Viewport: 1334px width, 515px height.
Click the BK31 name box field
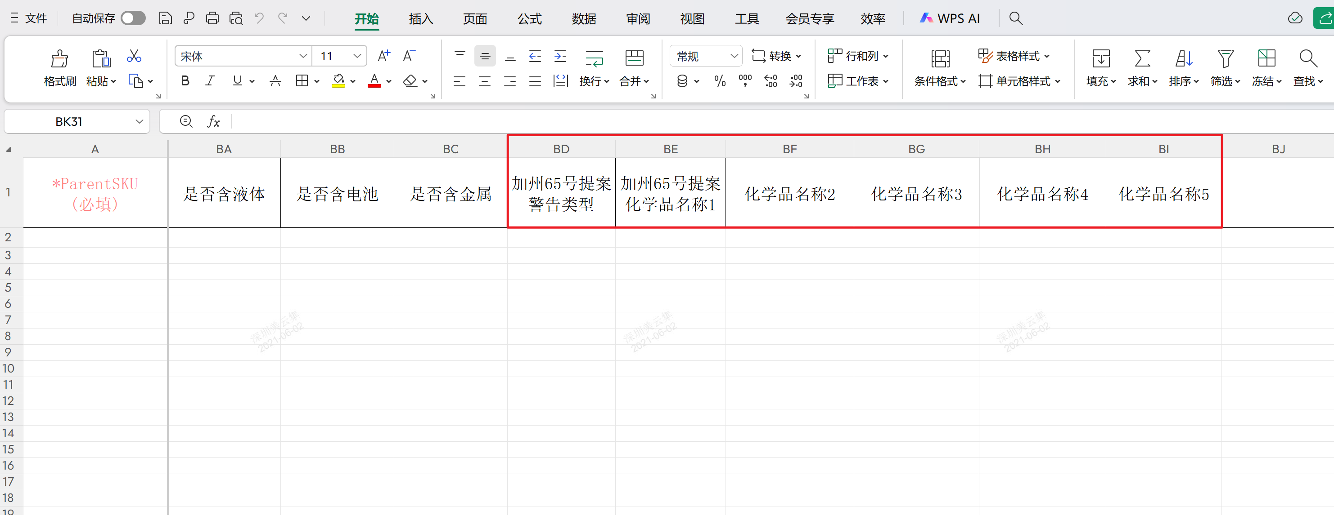(x=69, y=121)
